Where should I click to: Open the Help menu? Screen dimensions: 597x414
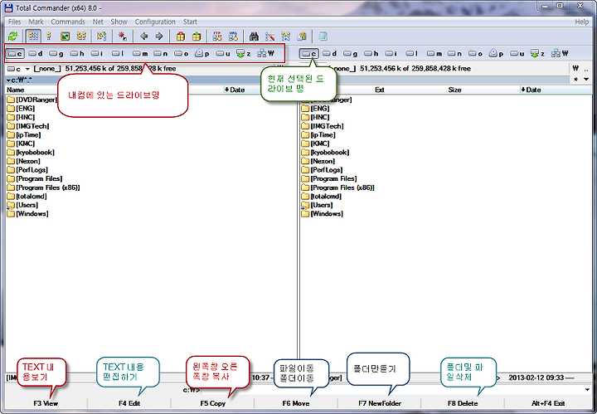click(x=581, y=22)
